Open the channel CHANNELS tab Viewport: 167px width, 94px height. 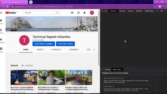(x=74, y=50)
